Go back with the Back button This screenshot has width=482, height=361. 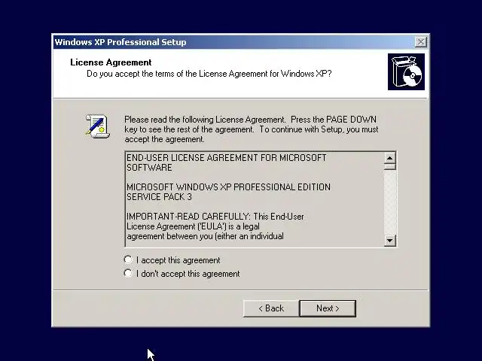pyautogui.click(x=271, y=308)
